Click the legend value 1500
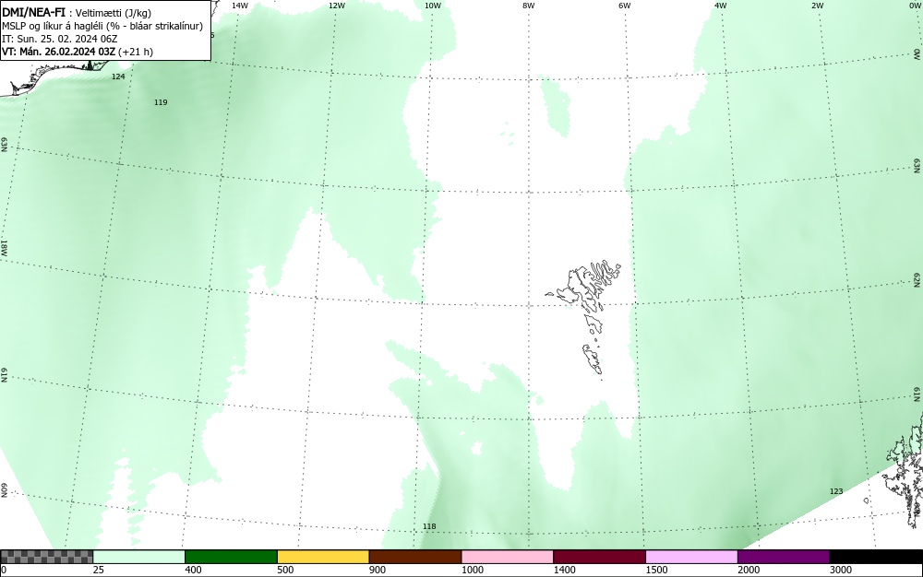This screenshot has height=577, width=923. tap(656, 570)
